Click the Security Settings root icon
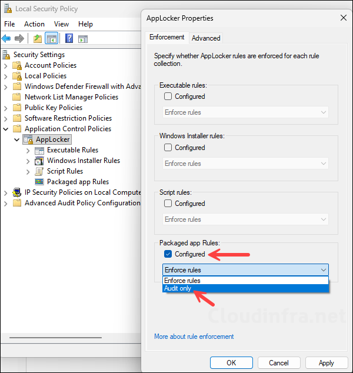This screenshot has width=353, height=373. (x=6, y=55)
